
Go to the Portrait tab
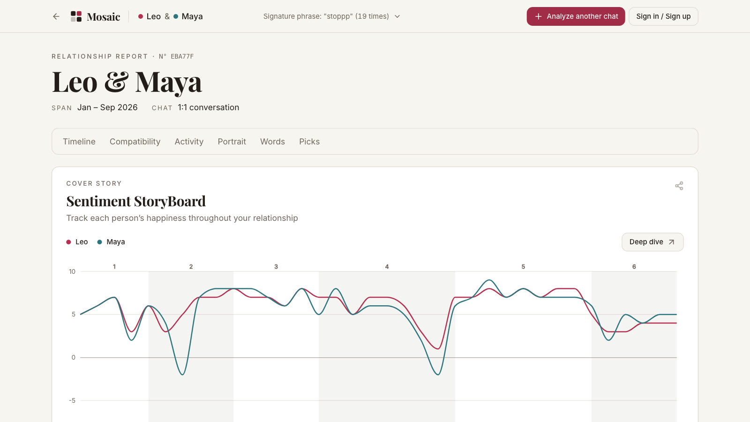(x=232, y=142)
